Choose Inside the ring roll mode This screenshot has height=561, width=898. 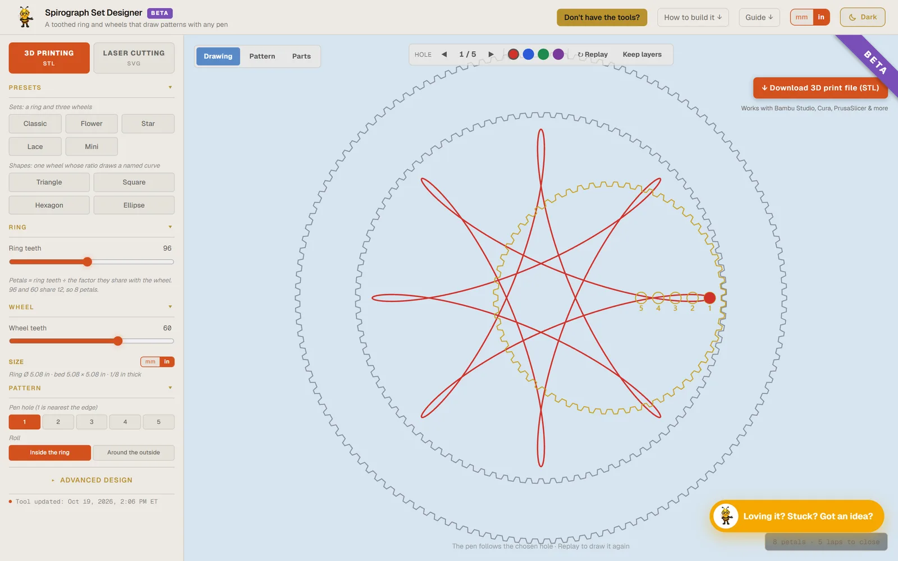click(50, 453)
